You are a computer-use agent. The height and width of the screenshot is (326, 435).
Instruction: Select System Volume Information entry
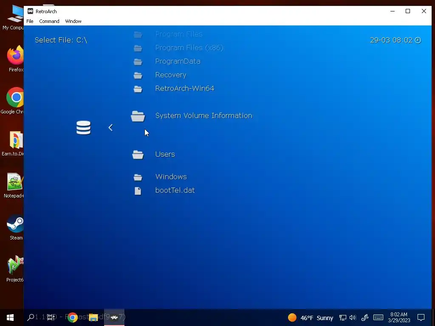tap(203, 115)
